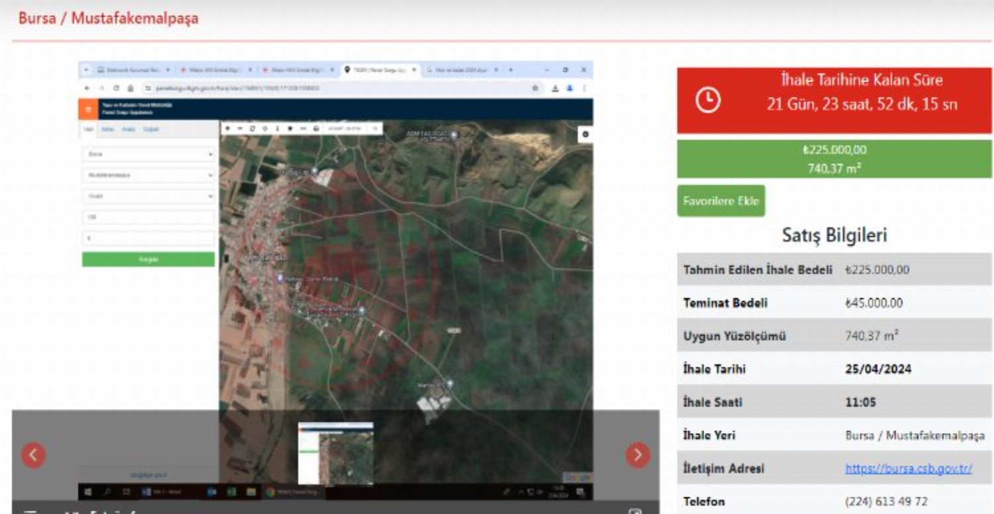Screen dimensions: 994x514
Task: Go to the previous gallery image
Action: 34,455
